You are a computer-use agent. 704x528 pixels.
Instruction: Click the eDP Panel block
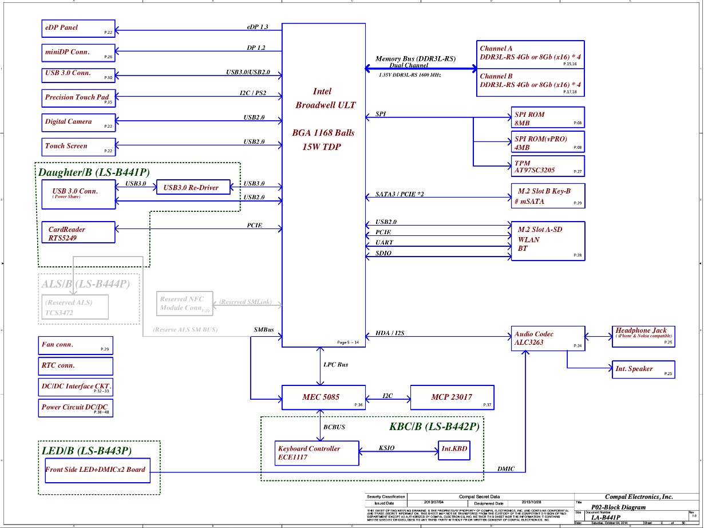pyautogui.click(x=78, y=29)
